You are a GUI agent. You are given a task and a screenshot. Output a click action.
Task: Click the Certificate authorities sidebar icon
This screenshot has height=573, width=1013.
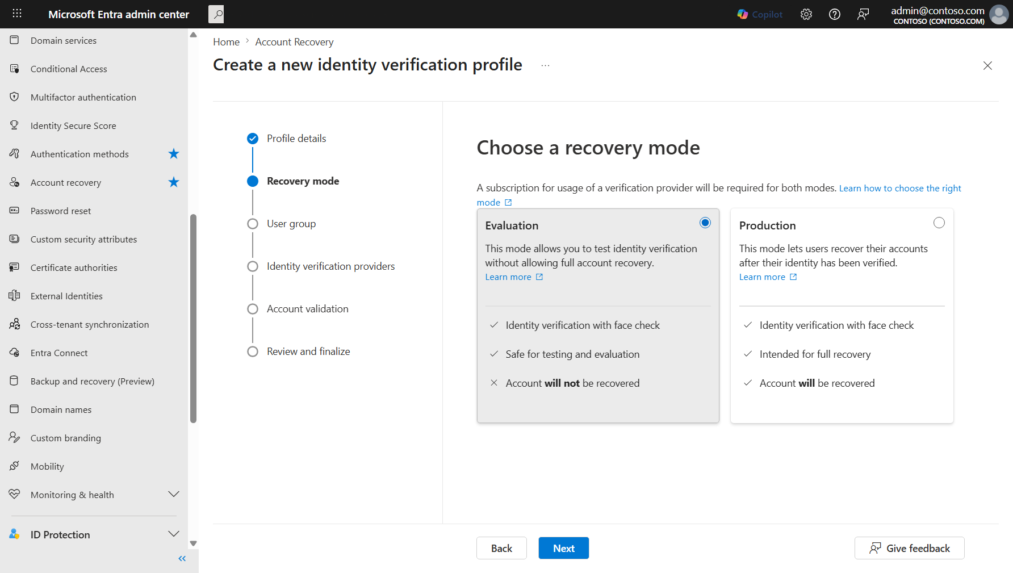click(x=15, y=267)
